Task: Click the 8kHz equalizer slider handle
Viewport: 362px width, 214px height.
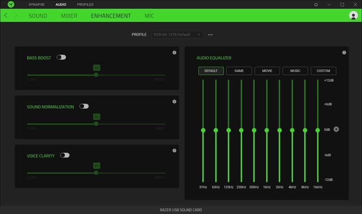Action: [x=305, y=131]
